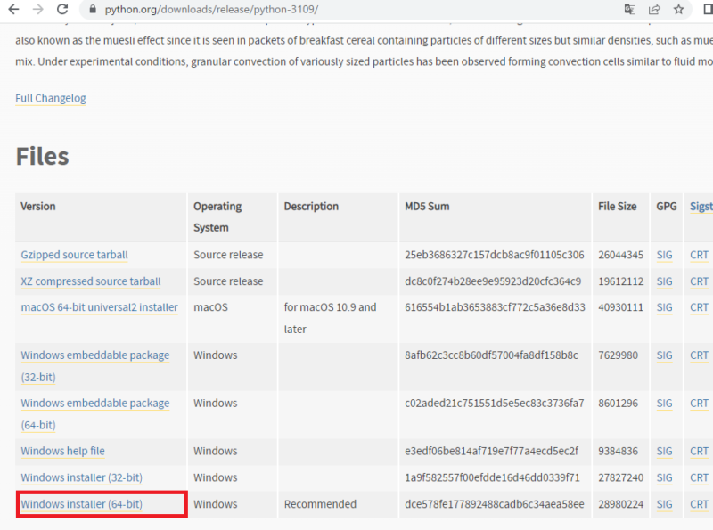The width and height of the screenshot is (713, 530).
Task: Open the Full Changelog link
Action: pyautogui.click(x=51, y=98)
